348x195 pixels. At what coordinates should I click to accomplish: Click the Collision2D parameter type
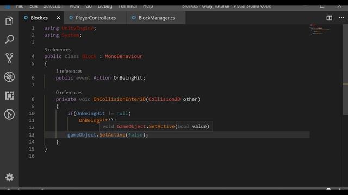click(164, 99)
